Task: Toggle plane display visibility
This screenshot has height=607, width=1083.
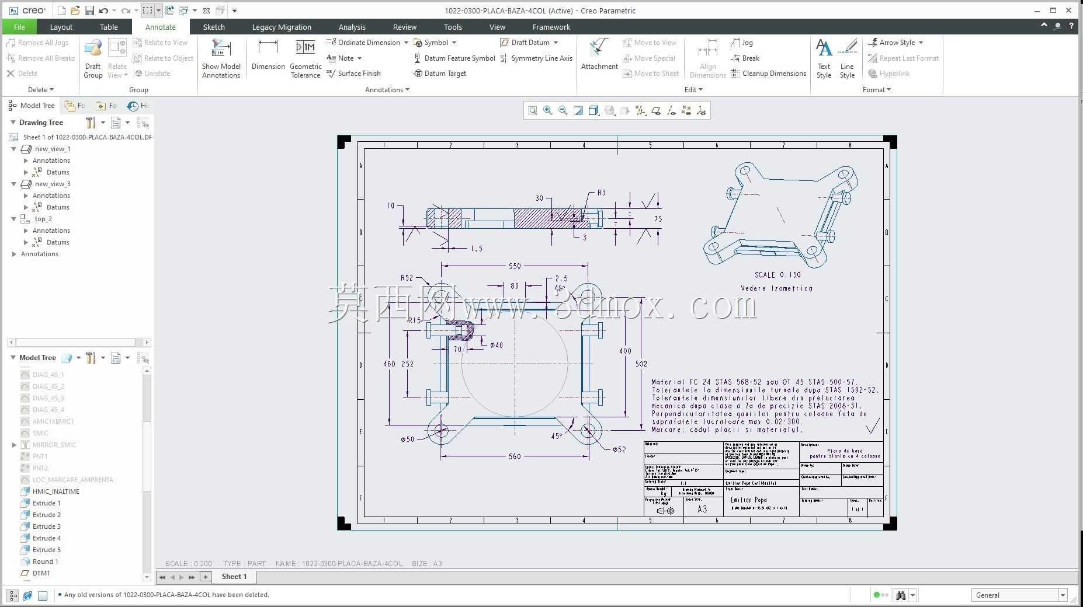Action: pos(656,110)
